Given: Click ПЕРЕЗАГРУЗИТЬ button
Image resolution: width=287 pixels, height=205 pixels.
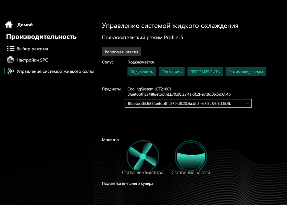Looking at the screenshot, I should tap(205, 72).
